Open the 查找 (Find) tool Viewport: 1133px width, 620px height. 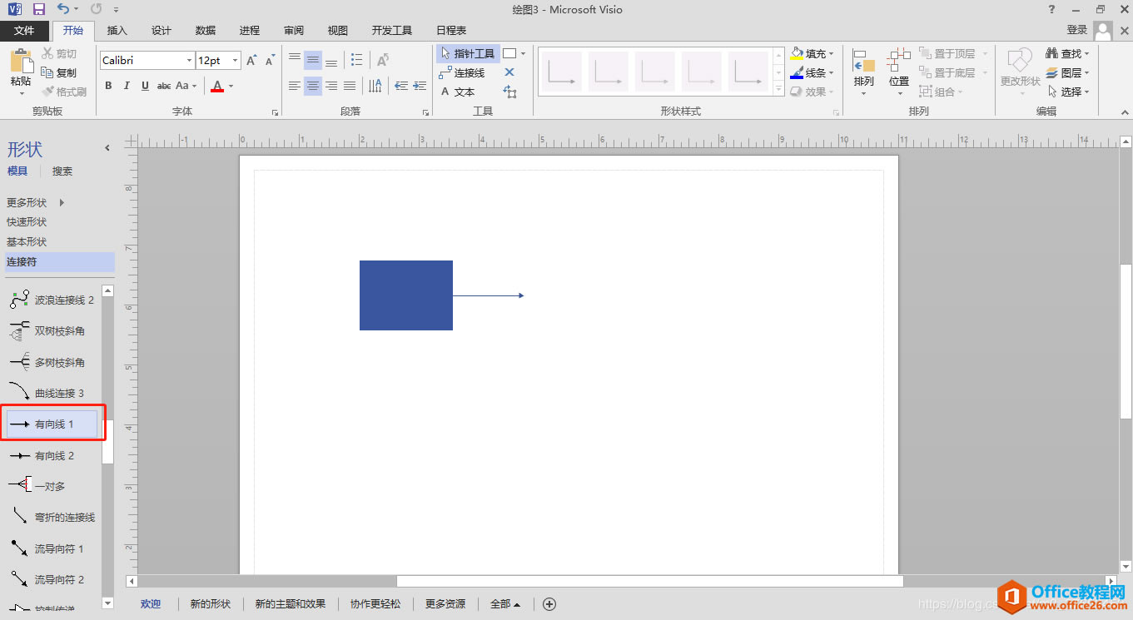1066,52
